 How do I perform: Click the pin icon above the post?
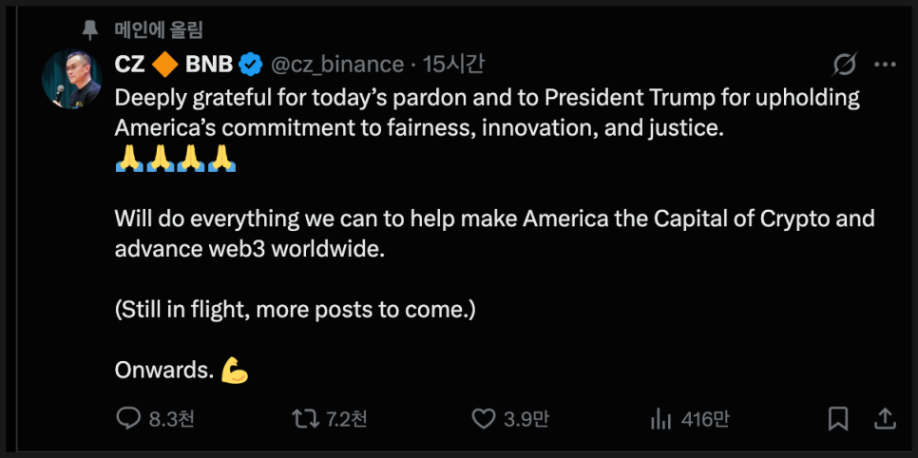coord(90,30)
